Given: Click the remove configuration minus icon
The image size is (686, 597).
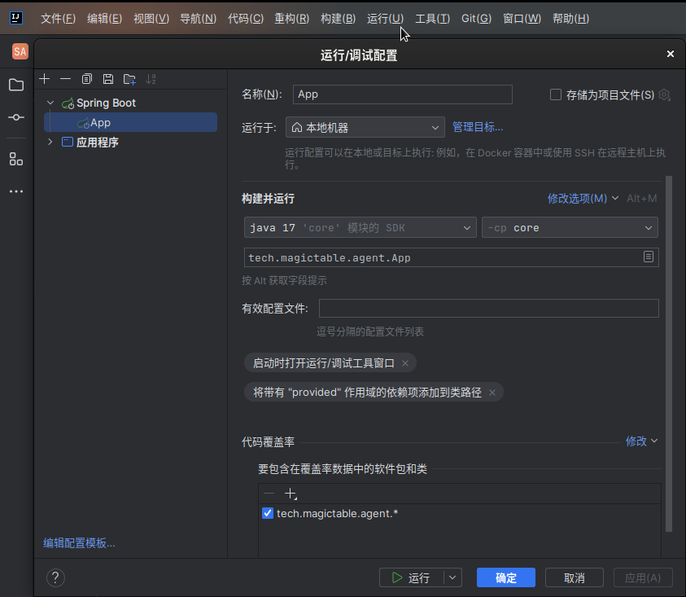Looking at the screenshot, I should [x=66, y=79].
